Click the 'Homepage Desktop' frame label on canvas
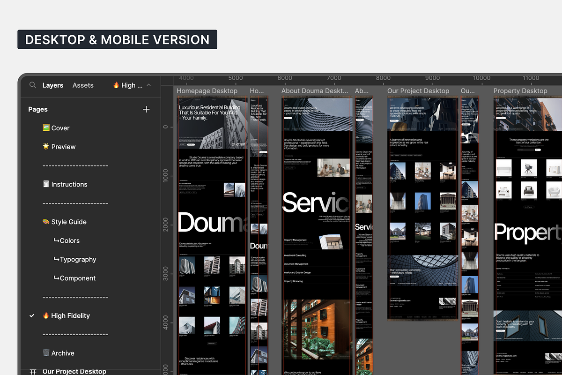This screenshot has width=562, height=375. click(x=207, y=91)
